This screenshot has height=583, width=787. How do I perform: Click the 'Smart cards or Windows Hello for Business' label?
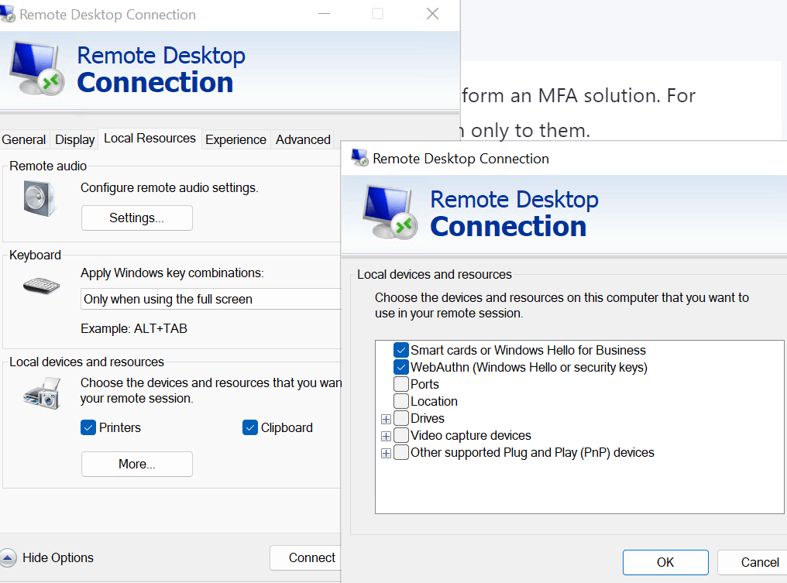coord(528,350)
